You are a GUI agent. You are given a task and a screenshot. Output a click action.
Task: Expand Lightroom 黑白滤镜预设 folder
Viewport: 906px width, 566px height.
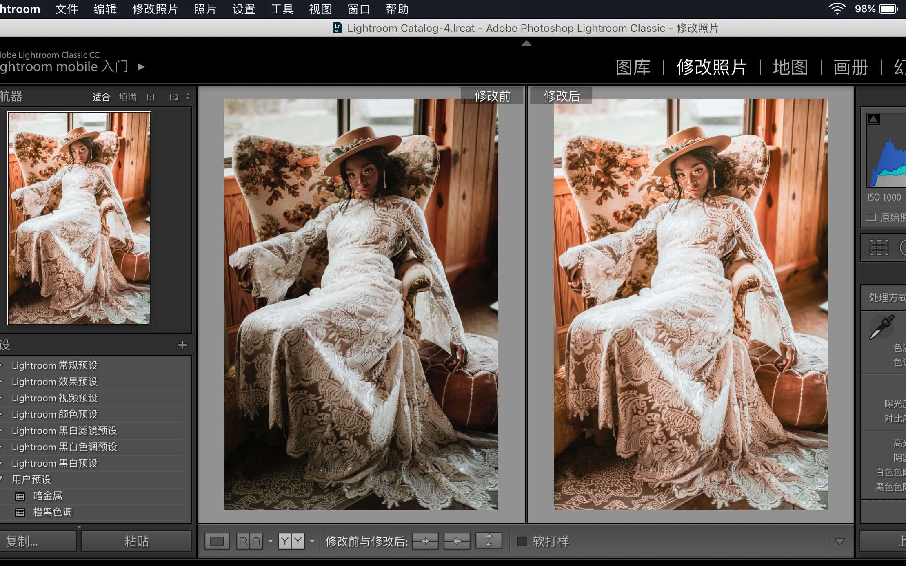click(x=2, y=431)
